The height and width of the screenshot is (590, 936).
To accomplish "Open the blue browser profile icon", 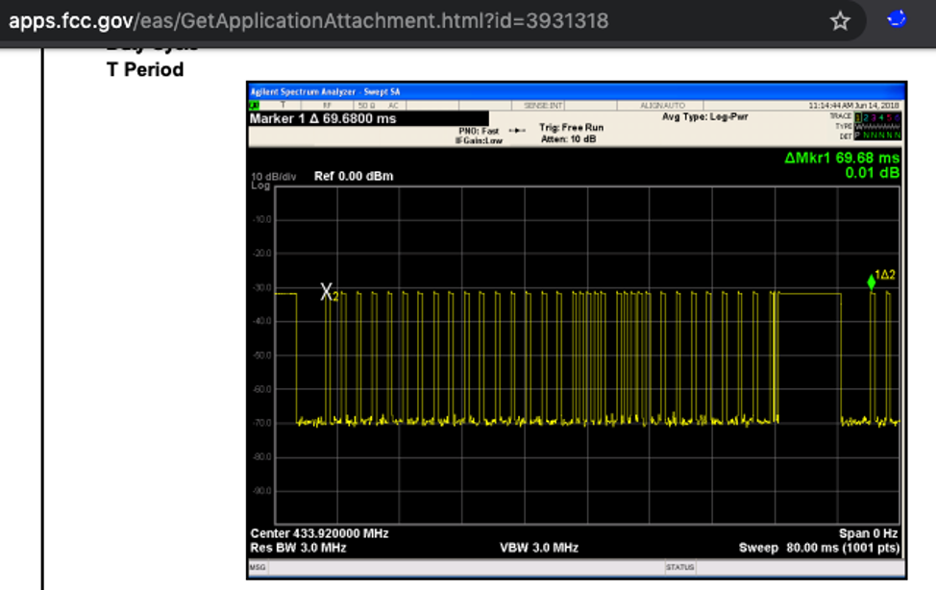I will (x=896, y=20).
